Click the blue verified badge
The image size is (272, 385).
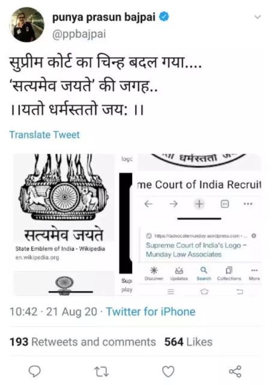coord(164,17)
